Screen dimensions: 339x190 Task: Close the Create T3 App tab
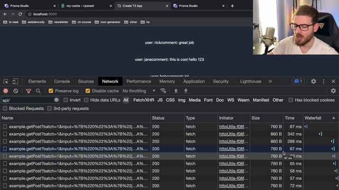click(167, 6)
